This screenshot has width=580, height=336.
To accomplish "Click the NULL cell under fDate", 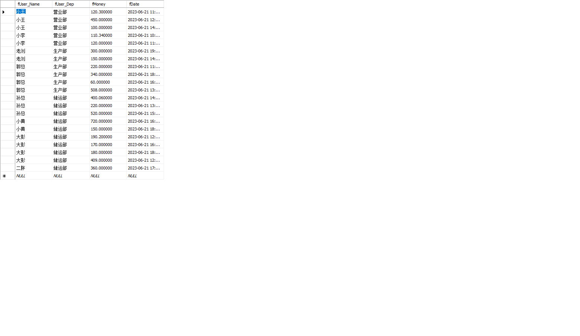I will pos(145,176).
